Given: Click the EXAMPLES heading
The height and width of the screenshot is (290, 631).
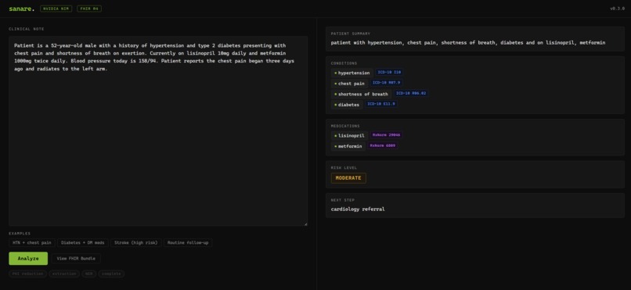Looking at the screenshot, I should point(20,234).
